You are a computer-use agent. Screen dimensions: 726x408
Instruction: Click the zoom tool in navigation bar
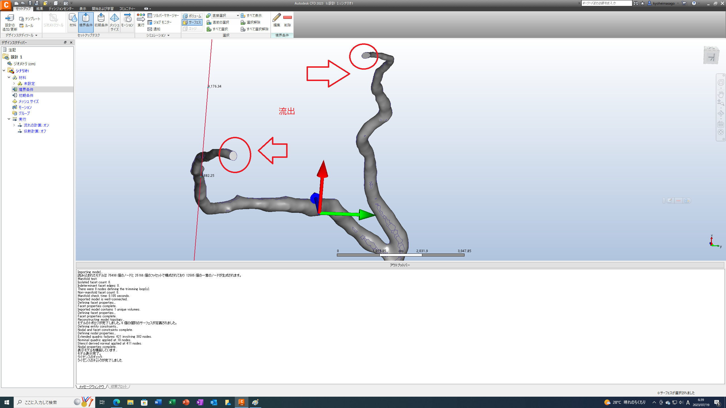(721, 103)
